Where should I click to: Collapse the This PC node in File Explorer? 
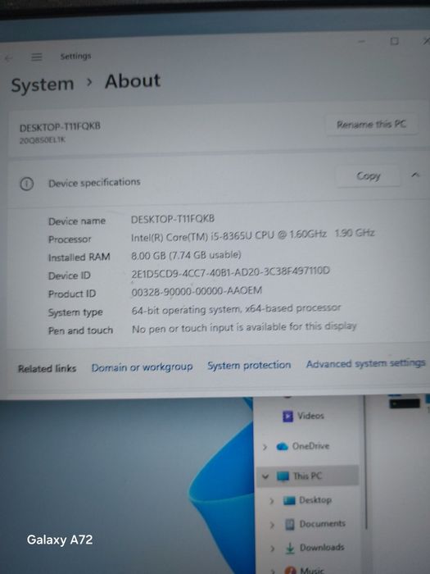tap(265, 476)
